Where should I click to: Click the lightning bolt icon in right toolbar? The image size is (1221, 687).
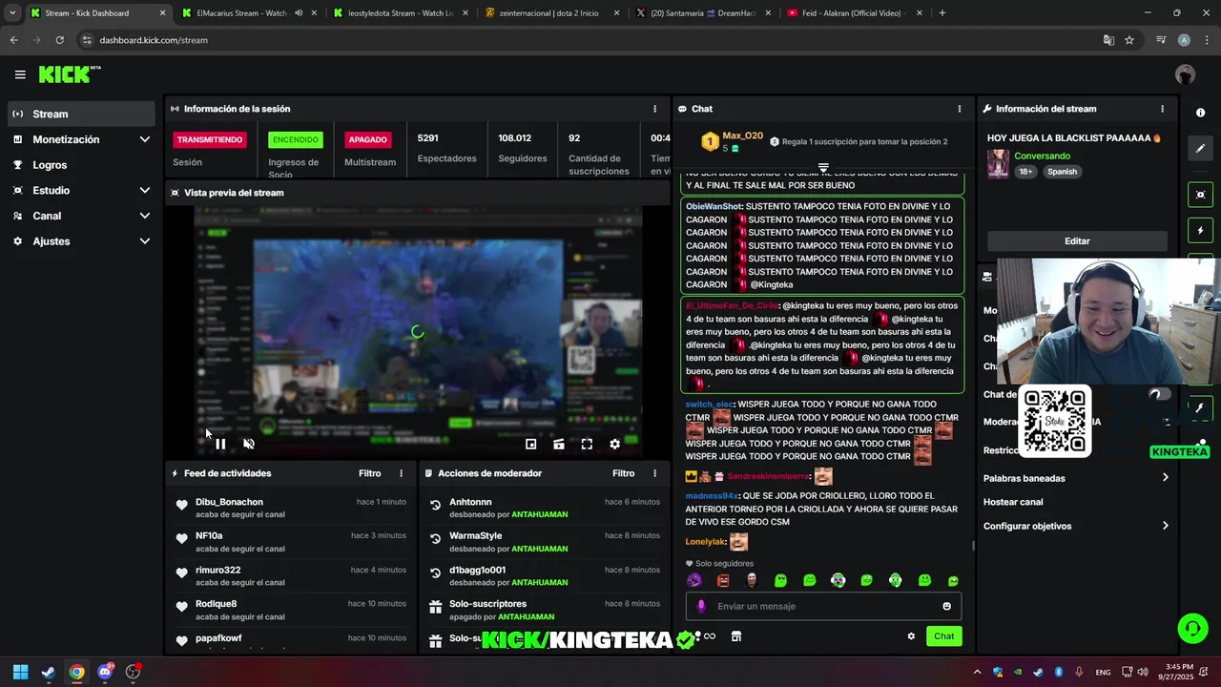pos(1200,231)
